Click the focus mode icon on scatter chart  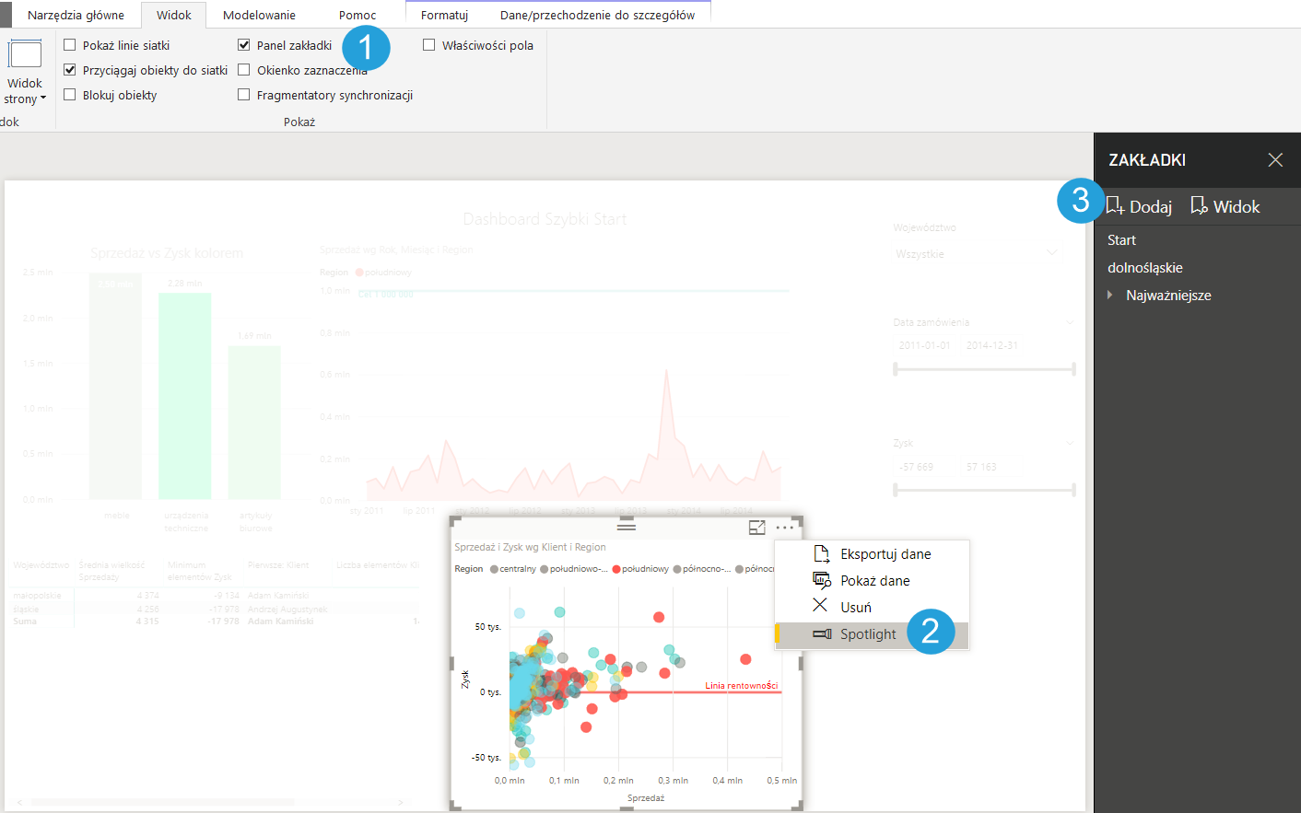pos(756,528)
